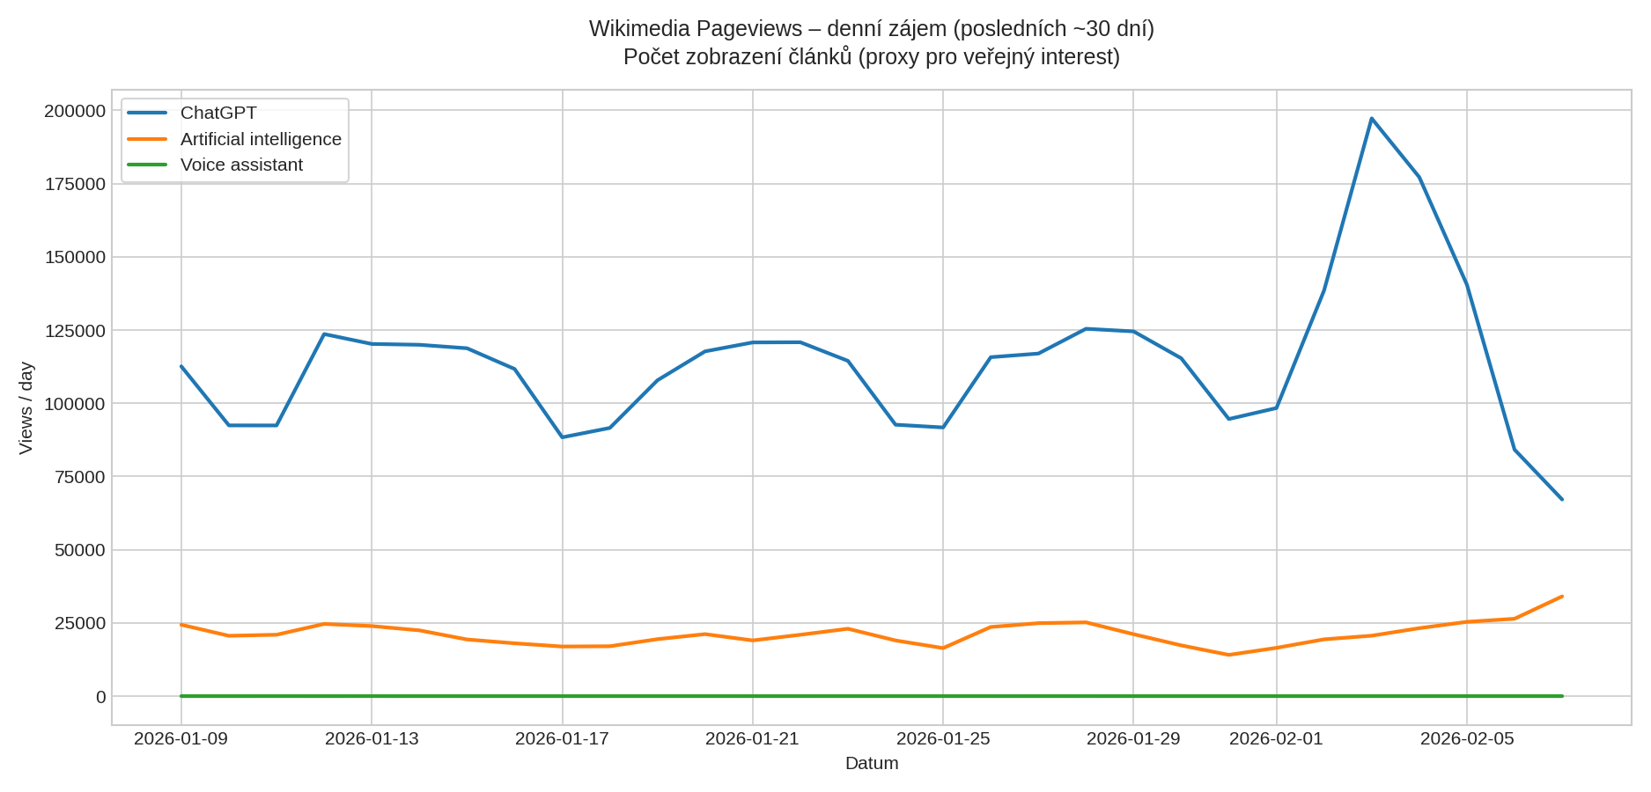Image resolution: width=1651 pixels, height=792 pixels.
Task: Click the dip point near 2026-01-17
Action: coord(562,436)
